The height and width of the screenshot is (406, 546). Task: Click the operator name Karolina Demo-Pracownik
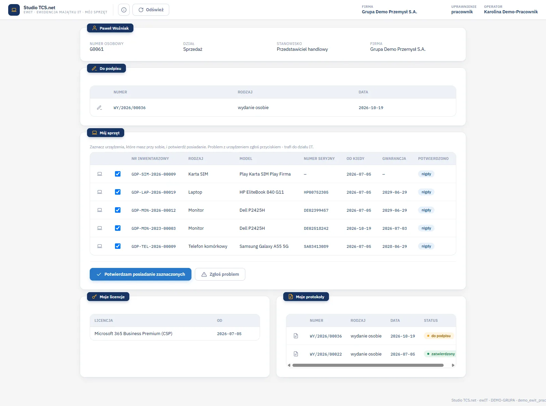(511, 12)
